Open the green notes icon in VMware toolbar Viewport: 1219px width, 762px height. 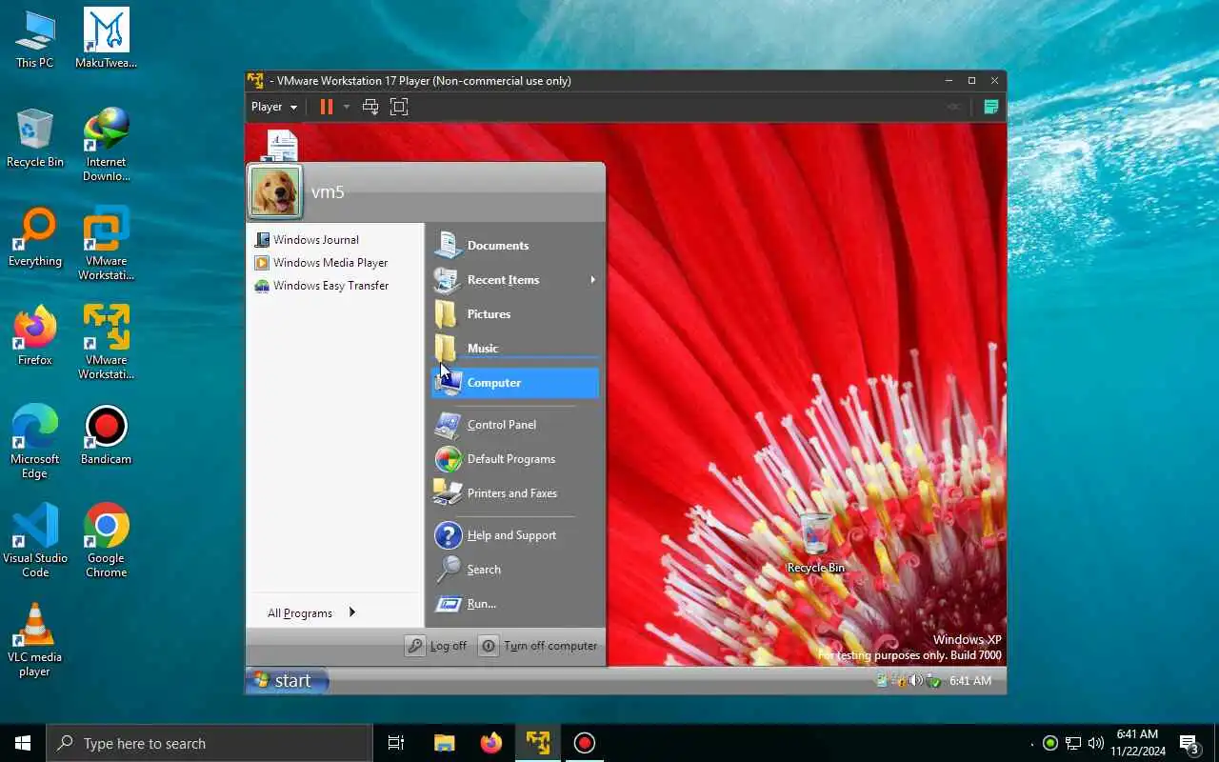[990, 107]
